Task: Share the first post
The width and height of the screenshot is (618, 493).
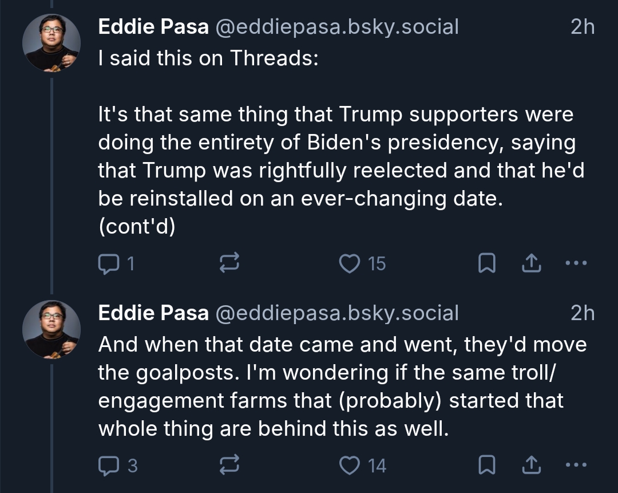Action: pos(532,263)
